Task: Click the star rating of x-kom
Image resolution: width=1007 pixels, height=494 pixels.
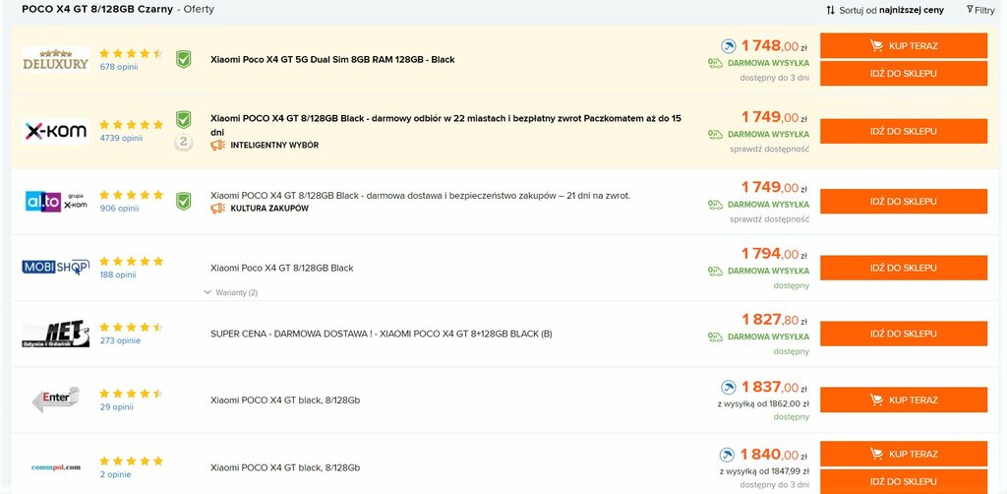Action: click(131, 125)
